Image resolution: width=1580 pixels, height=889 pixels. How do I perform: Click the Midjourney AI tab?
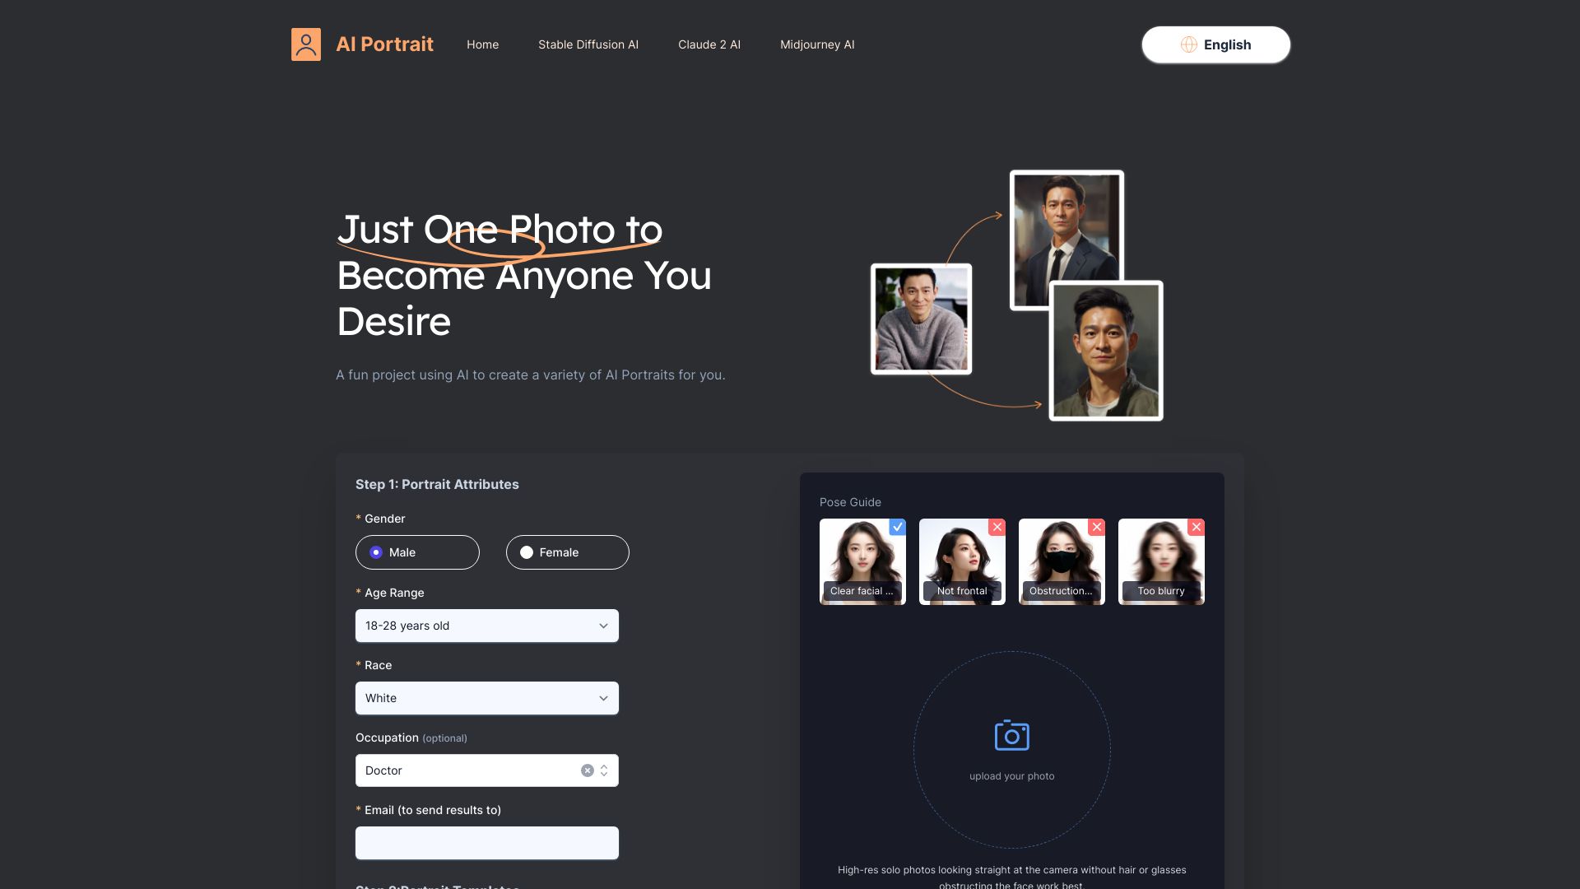tap(817, 44)
